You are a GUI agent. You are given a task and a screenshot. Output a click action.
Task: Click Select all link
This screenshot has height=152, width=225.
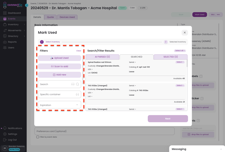pos(180,51)
